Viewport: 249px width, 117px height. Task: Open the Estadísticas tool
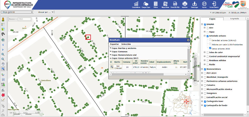point(136,4)
